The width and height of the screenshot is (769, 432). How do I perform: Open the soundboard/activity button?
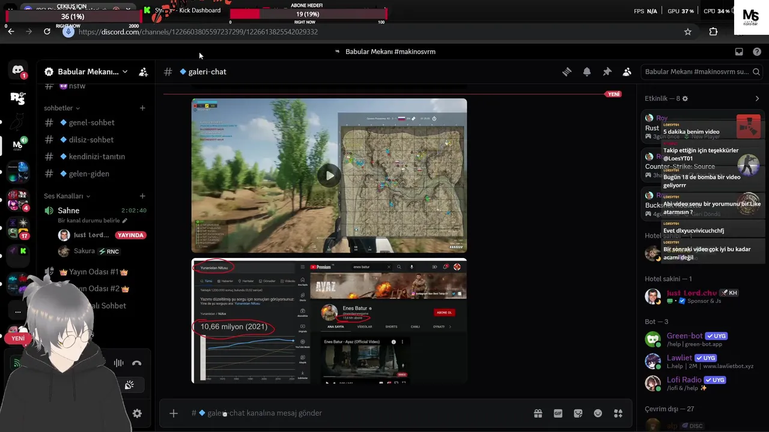pos(129,385)
